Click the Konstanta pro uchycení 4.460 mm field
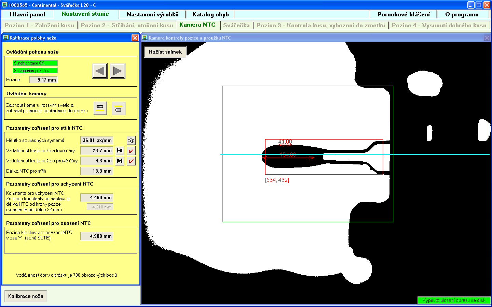This screenshot has height=307, width=492. (97, 198)
